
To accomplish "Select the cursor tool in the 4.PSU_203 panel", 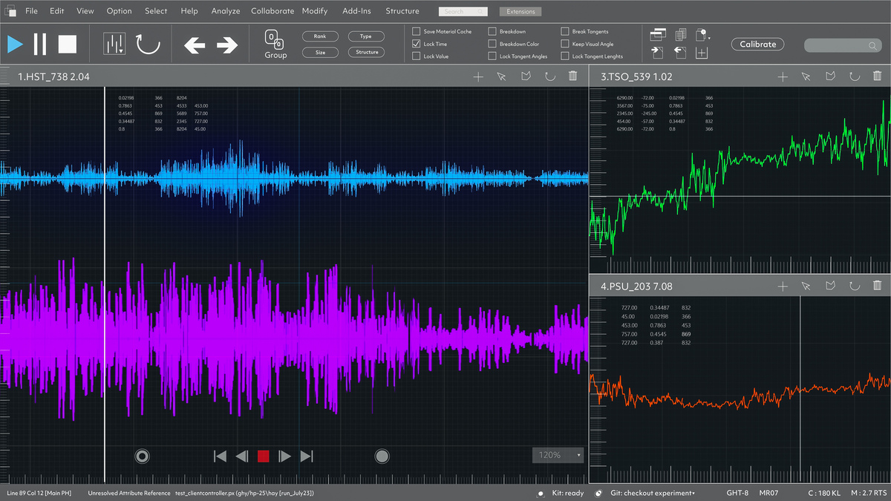I will click(806, 286).
